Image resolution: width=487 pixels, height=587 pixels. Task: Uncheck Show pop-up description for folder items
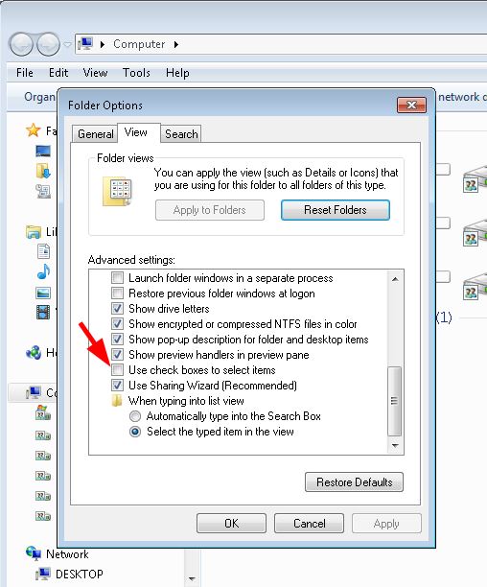[x=118, y=340]
